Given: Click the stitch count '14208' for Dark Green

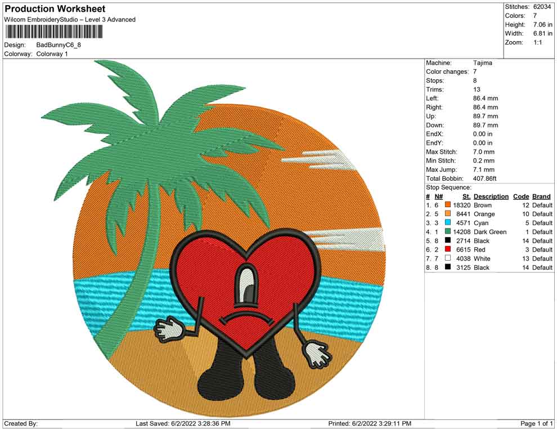Looking at the screenshot, I should (x=462, y=232).
